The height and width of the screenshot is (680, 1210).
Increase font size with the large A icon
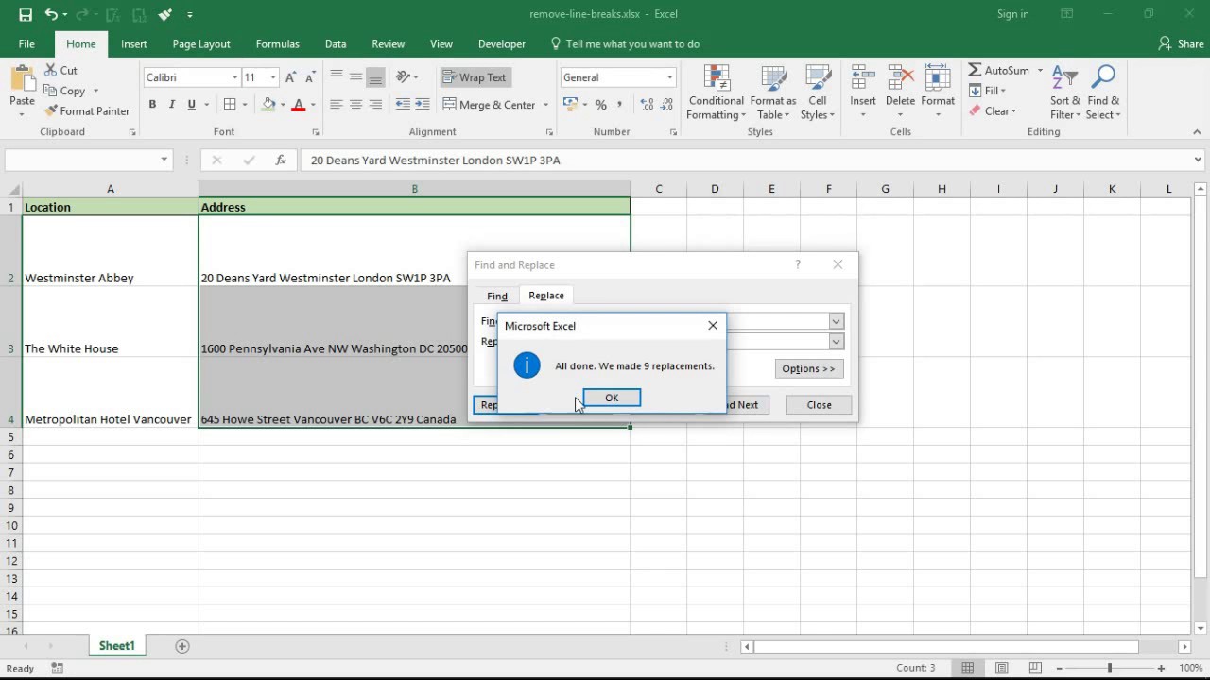coord(290,77)
